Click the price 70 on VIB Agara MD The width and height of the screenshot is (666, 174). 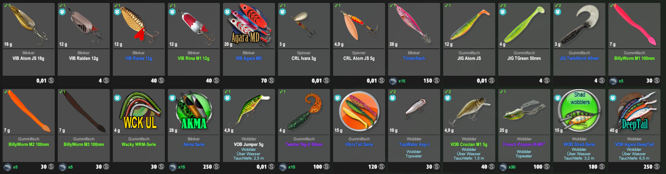(264, 81)
